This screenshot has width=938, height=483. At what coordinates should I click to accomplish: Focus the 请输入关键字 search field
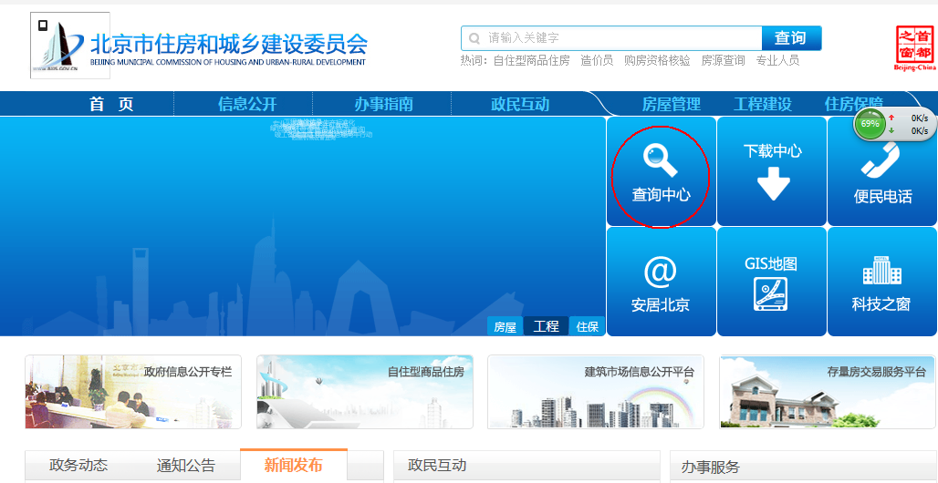[x=611, y=38]
